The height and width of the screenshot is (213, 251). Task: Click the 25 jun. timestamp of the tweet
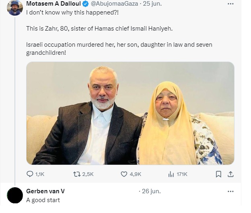coord(152,4)
